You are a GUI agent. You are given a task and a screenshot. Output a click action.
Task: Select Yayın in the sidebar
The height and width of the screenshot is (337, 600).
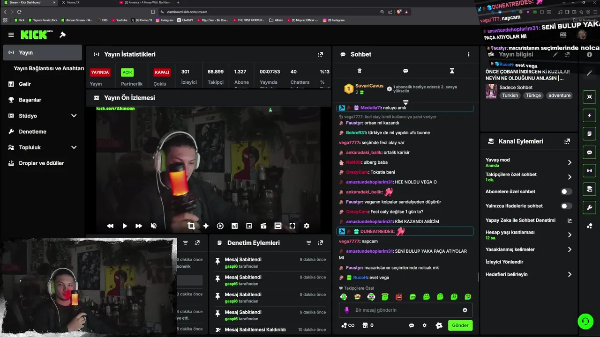[43, 53]
